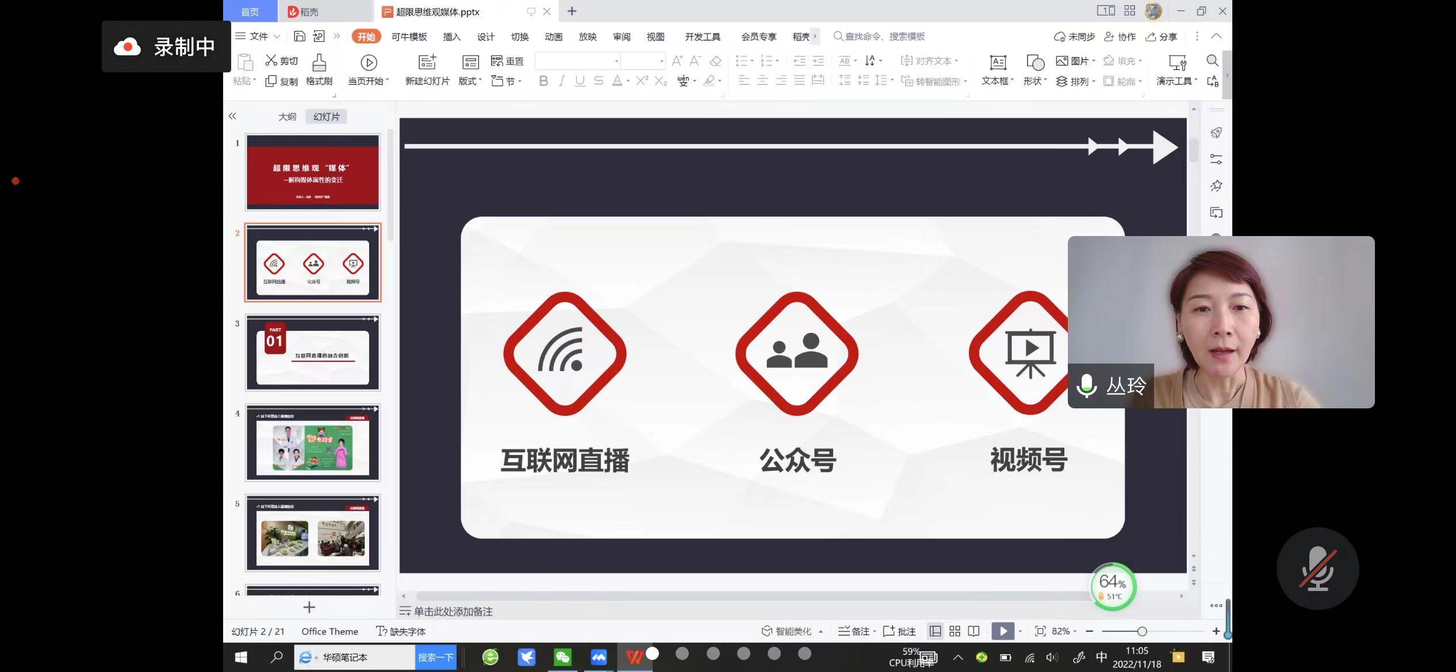
Task: Click the zoom slider handle
Action: pyautogui.click(x=1142, y=631)
